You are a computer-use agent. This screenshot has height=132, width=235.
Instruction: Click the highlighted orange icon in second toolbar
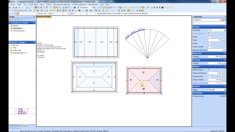point(128,11)
